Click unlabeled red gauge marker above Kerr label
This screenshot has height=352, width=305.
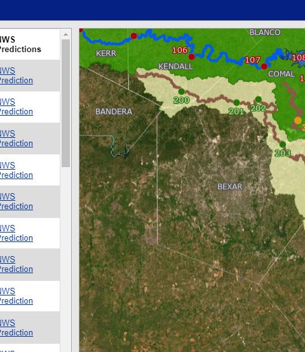point(134,36)
